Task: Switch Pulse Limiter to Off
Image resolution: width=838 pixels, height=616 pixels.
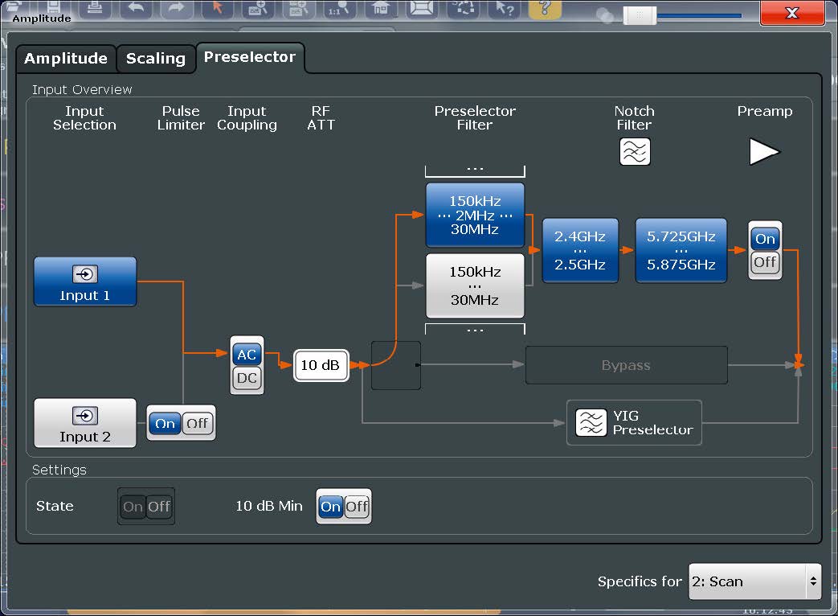Action: click(197, 423)
